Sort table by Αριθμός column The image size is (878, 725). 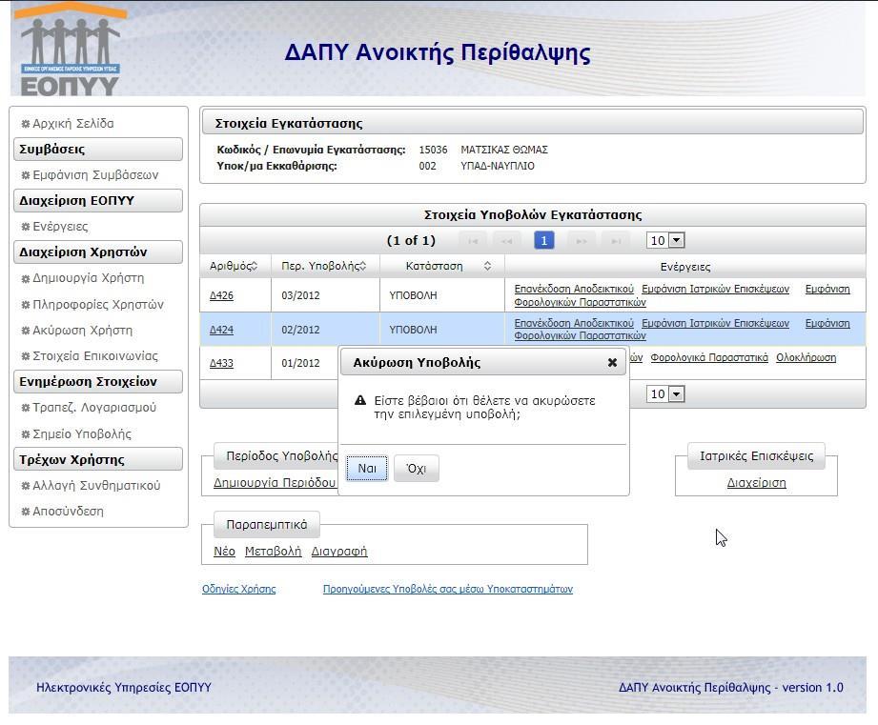(x=254, y=267)
